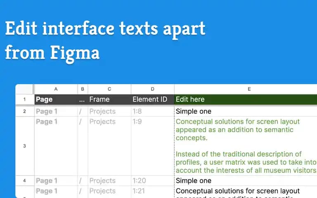
Task: Select column B header
Action: 83,89
